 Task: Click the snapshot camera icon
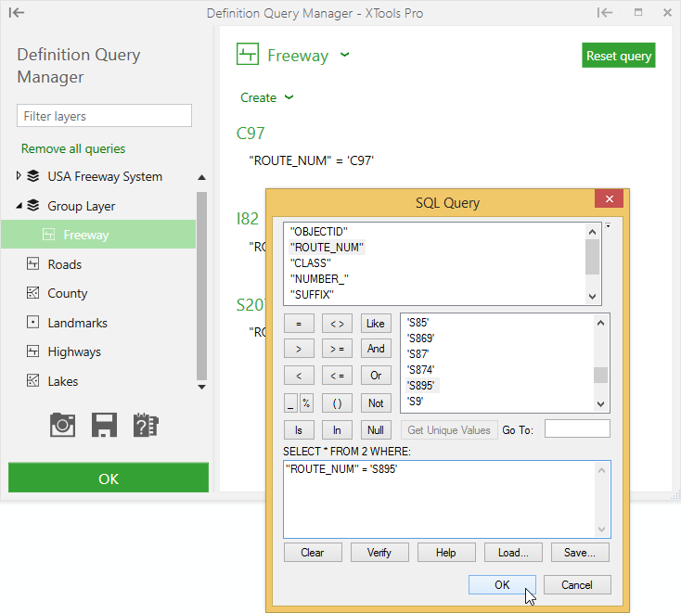coord(62,425)
